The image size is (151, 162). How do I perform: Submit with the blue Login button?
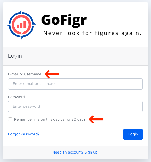[133, 134]
